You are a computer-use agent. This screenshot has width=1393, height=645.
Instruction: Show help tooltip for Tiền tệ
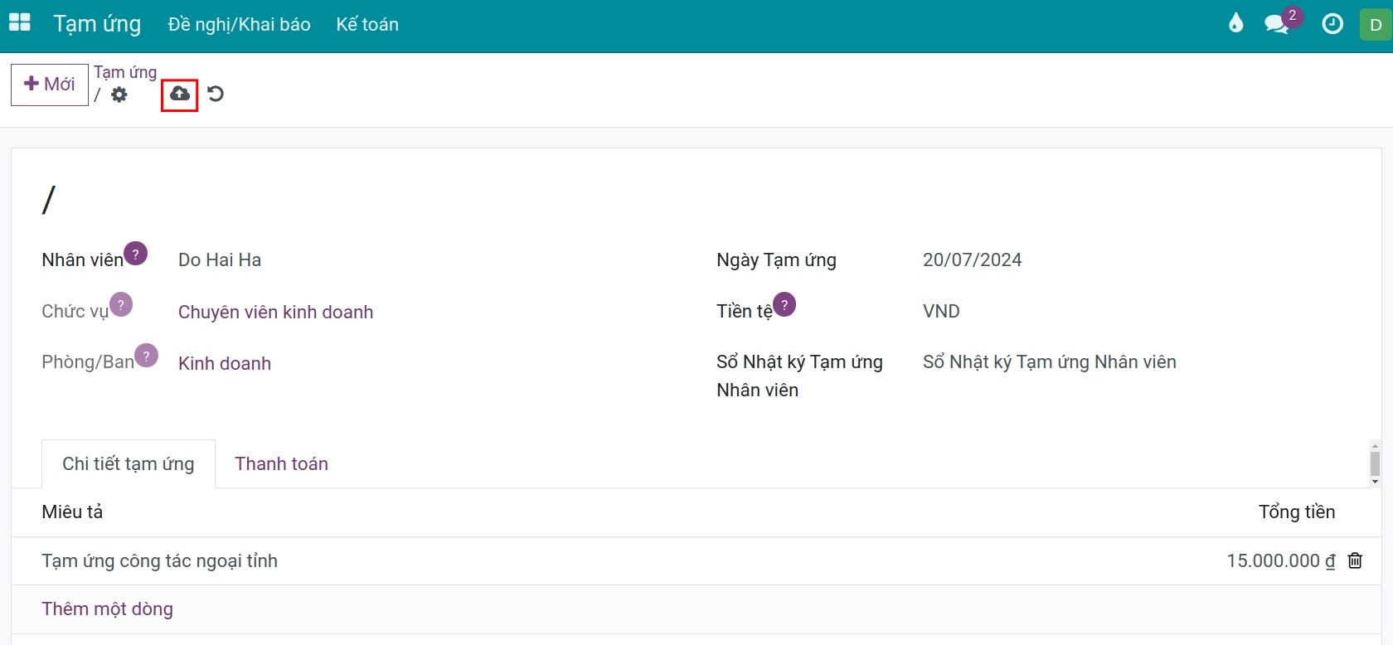click(x=784, y=304)
